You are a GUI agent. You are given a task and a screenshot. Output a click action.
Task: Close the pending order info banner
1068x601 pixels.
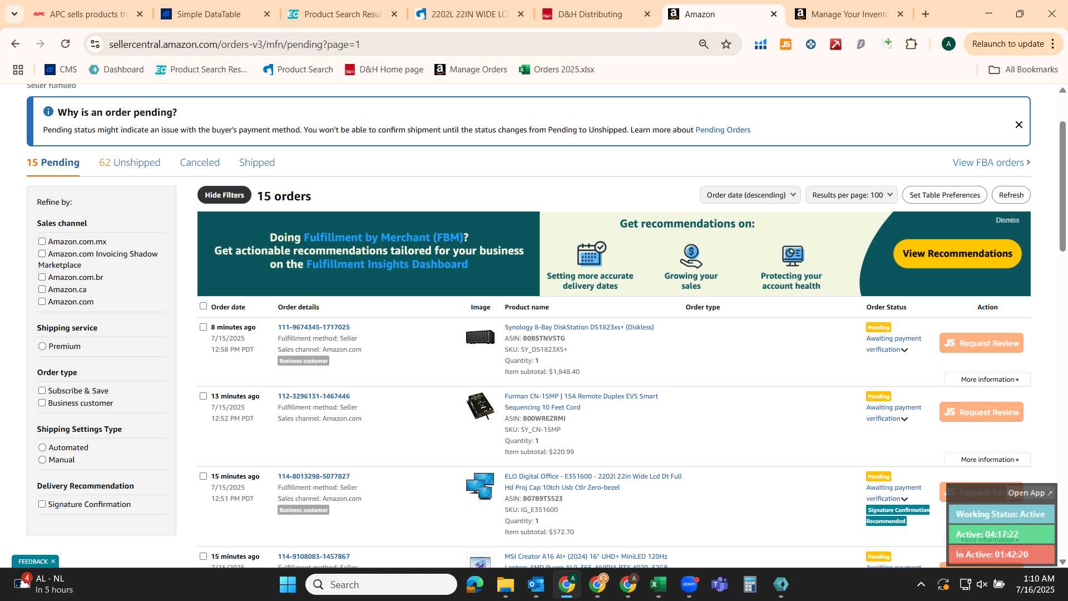pos(1018,125)
